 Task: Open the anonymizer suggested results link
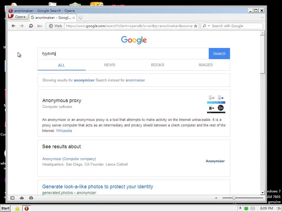(x=84, y=80)
